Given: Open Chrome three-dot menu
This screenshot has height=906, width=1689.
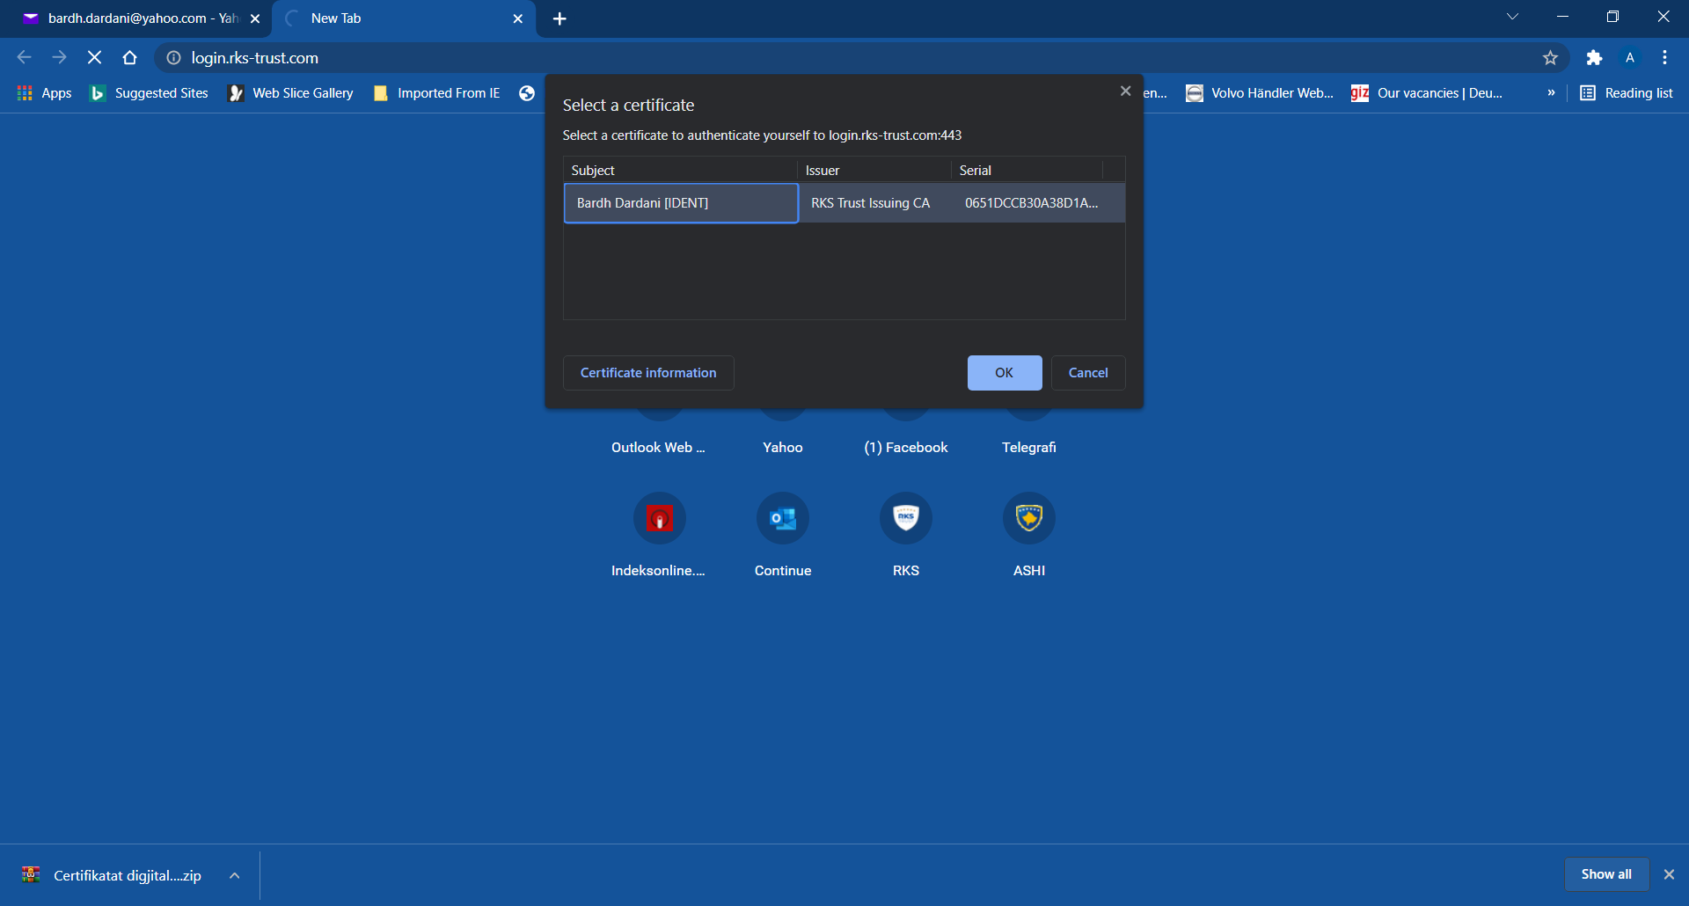Looking at the screenshot, I should [x=1664, y=58].
